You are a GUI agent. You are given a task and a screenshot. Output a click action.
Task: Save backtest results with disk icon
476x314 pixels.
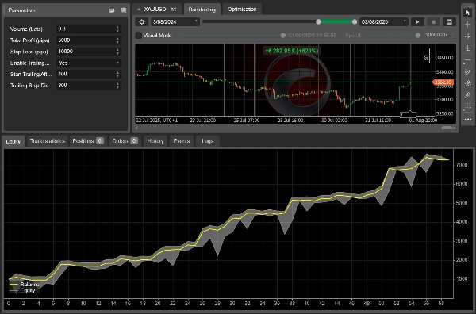[x=449, y=22]
